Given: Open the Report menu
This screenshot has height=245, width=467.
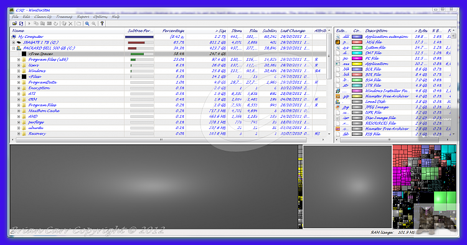Looking at the screenshot, I should click(83, 17).
